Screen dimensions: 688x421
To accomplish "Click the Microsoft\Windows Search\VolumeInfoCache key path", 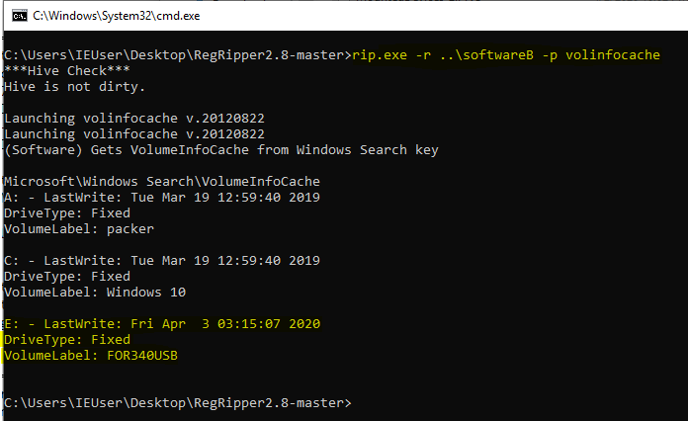I will (x=162, y=182).
